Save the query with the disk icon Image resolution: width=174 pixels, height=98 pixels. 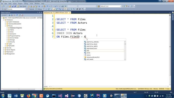(x=13, y=6)
